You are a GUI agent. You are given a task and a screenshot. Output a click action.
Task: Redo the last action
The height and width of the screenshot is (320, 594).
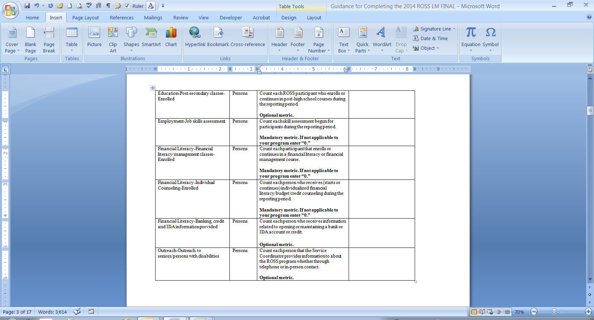(50, 6)
